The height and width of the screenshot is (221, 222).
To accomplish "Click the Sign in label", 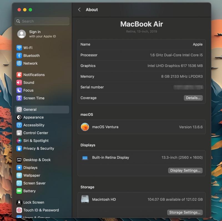I will coord(35,32).
